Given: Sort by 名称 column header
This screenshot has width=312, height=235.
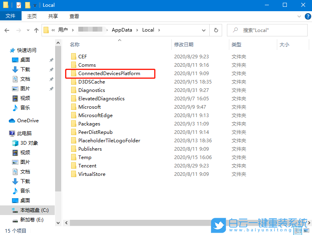Looking at the screenshot, I should [x=75, y=45].
